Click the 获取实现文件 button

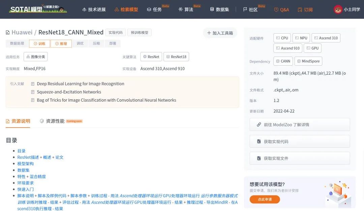[x=300, y=159]
